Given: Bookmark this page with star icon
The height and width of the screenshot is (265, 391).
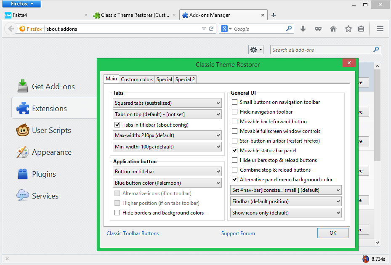Looking at the screenshot, I should point(348,29).
